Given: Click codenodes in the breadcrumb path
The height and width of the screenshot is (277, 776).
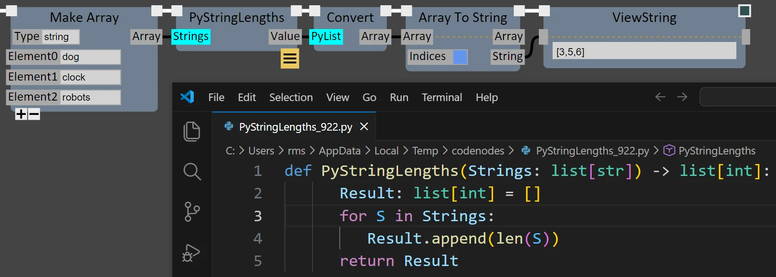Looking at the screenshot, I should click(x=478, y=151).
